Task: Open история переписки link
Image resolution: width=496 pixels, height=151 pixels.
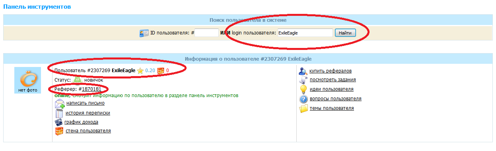Action: pyautogui.click(x=88, y=113)
